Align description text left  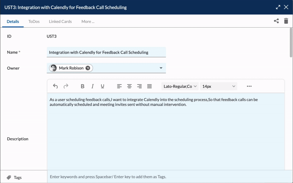click(119, 86)
